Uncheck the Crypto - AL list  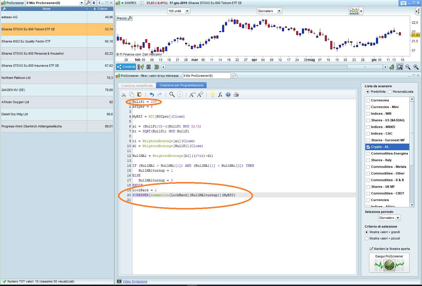[x=368, y=147]
